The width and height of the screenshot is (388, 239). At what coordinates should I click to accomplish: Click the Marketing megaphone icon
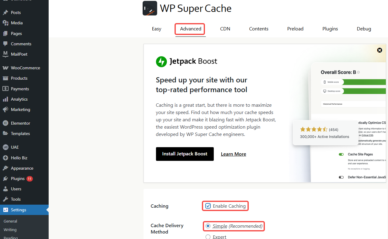tap(5, 109)
